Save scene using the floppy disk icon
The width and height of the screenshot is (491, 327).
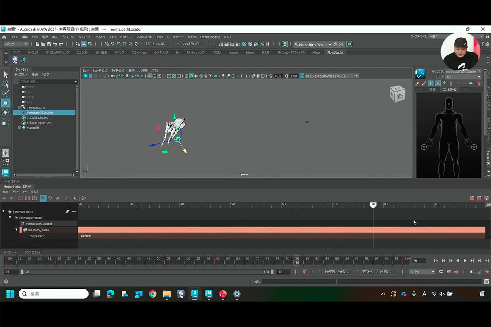coord(49,44)
